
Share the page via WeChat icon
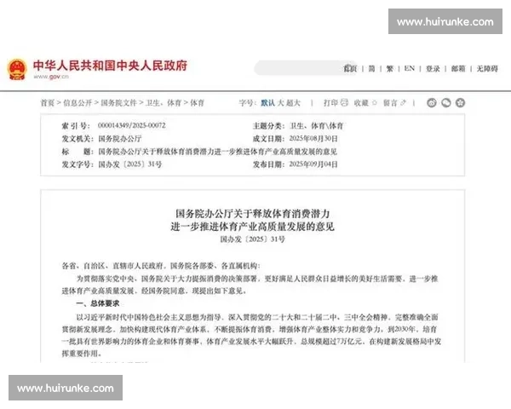[445, 103]
